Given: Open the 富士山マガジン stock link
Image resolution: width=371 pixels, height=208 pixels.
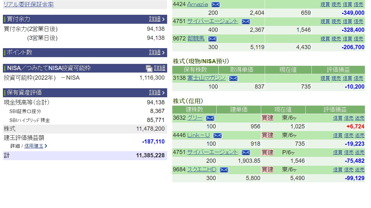Looking at the screenshot, I should 206,78.
